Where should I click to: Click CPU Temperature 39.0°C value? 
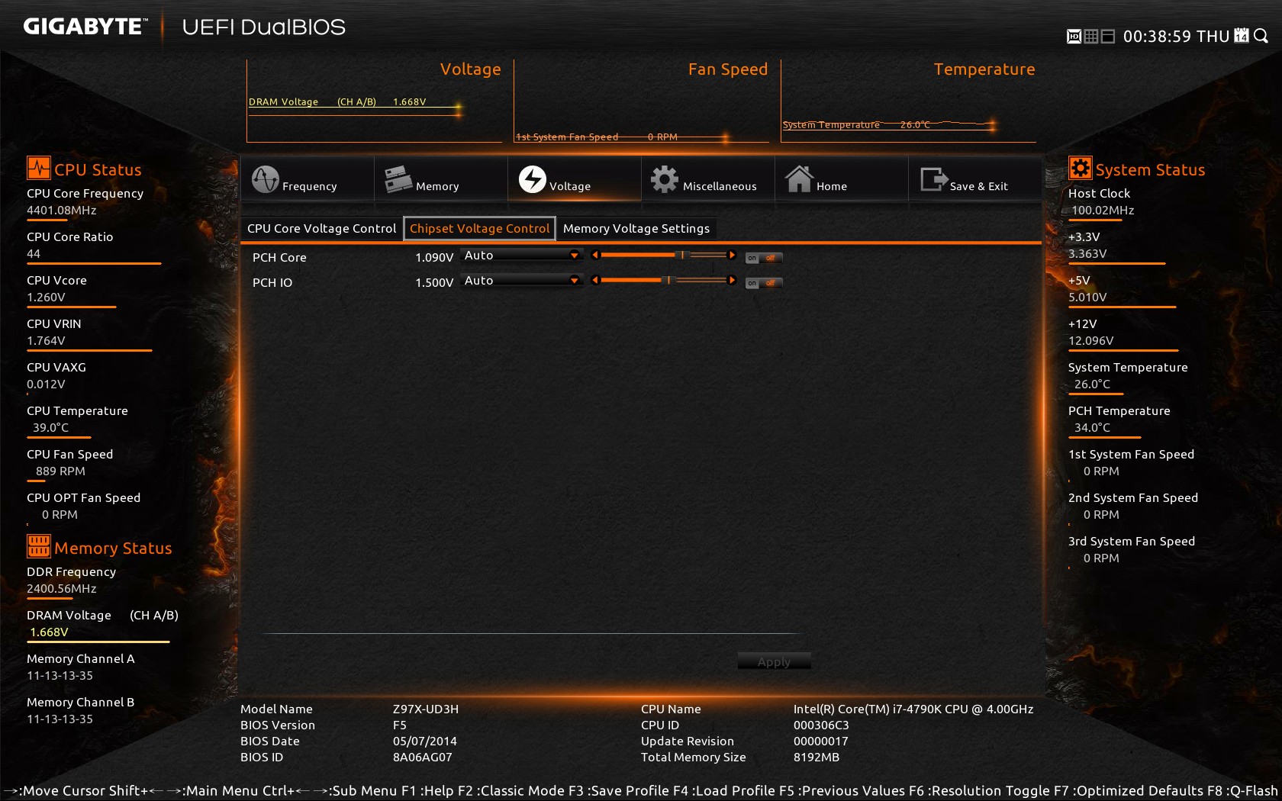tap(50, 427)
